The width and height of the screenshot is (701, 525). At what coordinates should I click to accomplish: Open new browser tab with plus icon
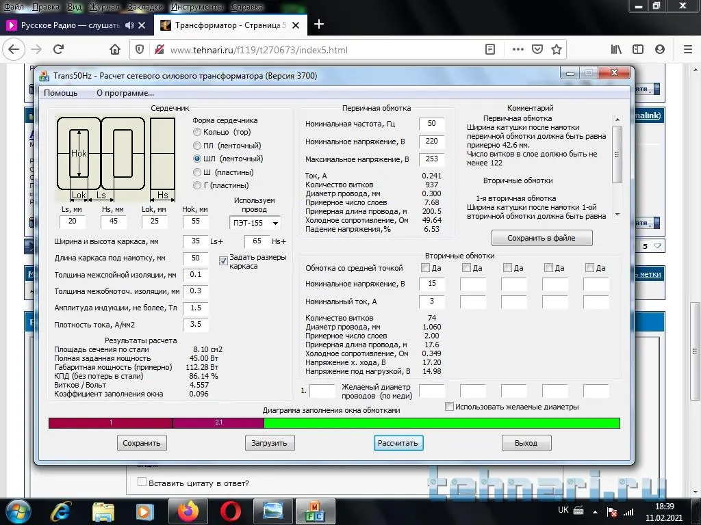(x=318, y=25)
